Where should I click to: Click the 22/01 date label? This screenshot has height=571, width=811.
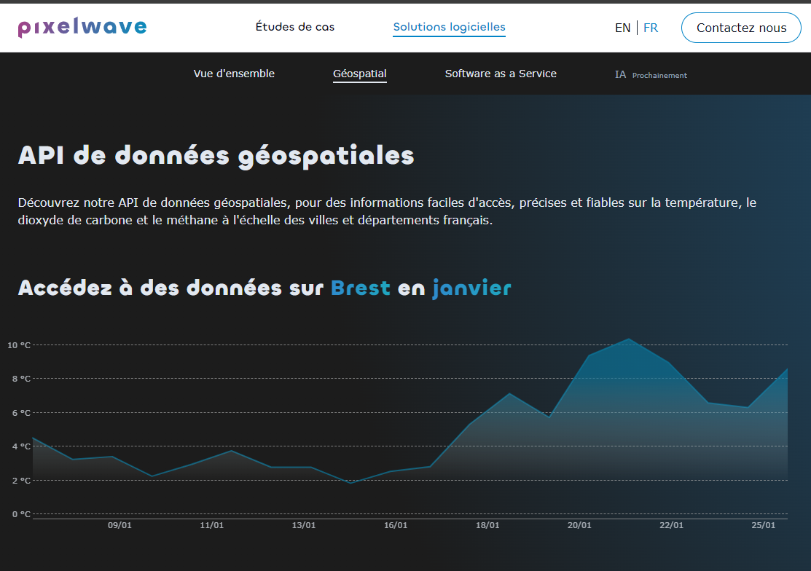[x=671, y=525]
